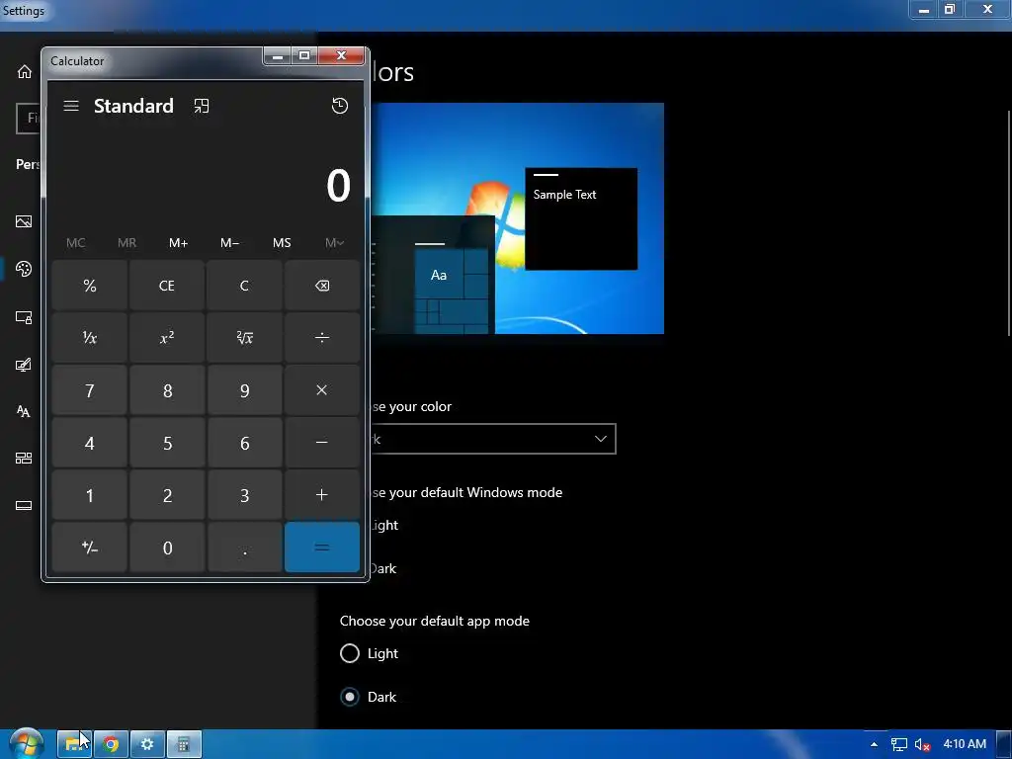Screen dimensions: 1012x759
Task: Click the color preview thumbnail in Settings
Action: pos(517,218)
